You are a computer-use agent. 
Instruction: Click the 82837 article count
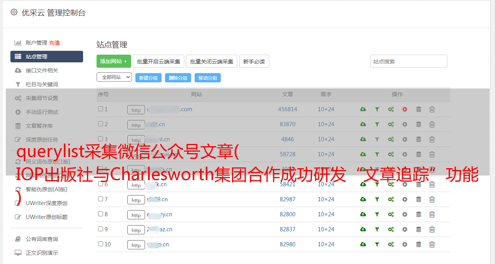288,229
